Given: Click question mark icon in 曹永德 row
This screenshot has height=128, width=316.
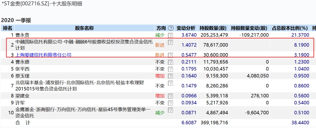Looking at the screenshot, I should pyautogui.click(x=170, y=62).
